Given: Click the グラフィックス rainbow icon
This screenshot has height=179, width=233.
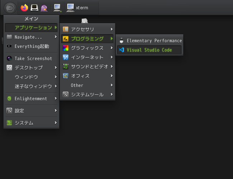Looking at the screenshot, I should tap(66, 48).
